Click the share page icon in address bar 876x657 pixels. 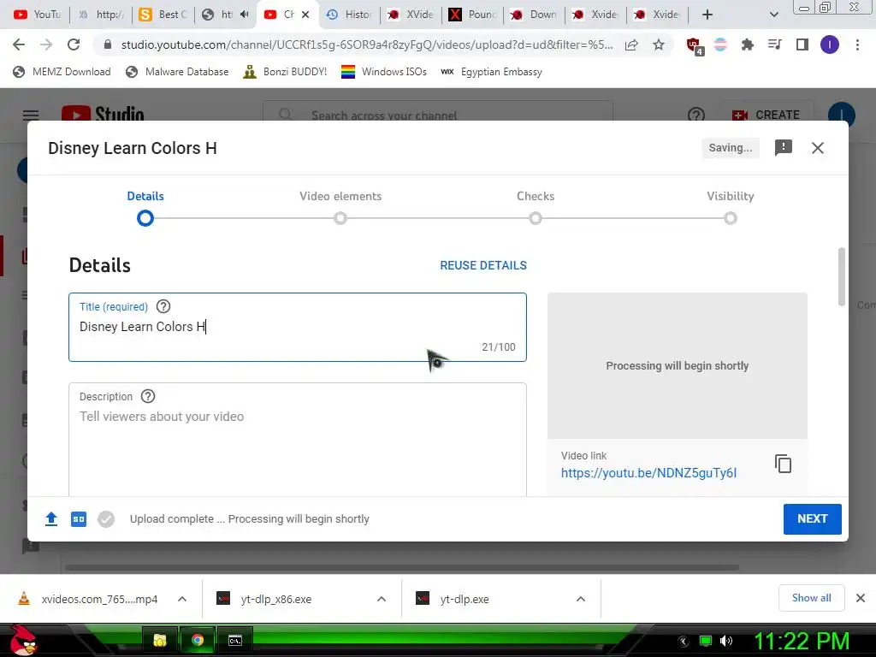point(631,44)
